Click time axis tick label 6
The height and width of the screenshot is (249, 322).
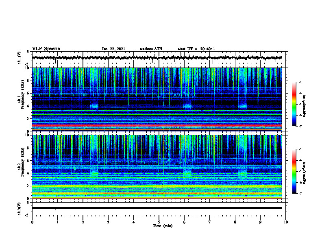click(x=185, y=222)
